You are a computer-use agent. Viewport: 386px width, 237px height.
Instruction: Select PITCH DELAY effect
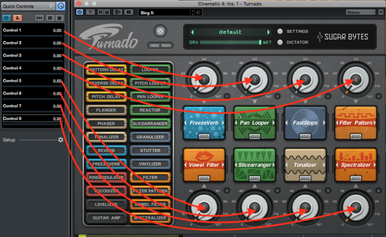click(x=106, y=97)
